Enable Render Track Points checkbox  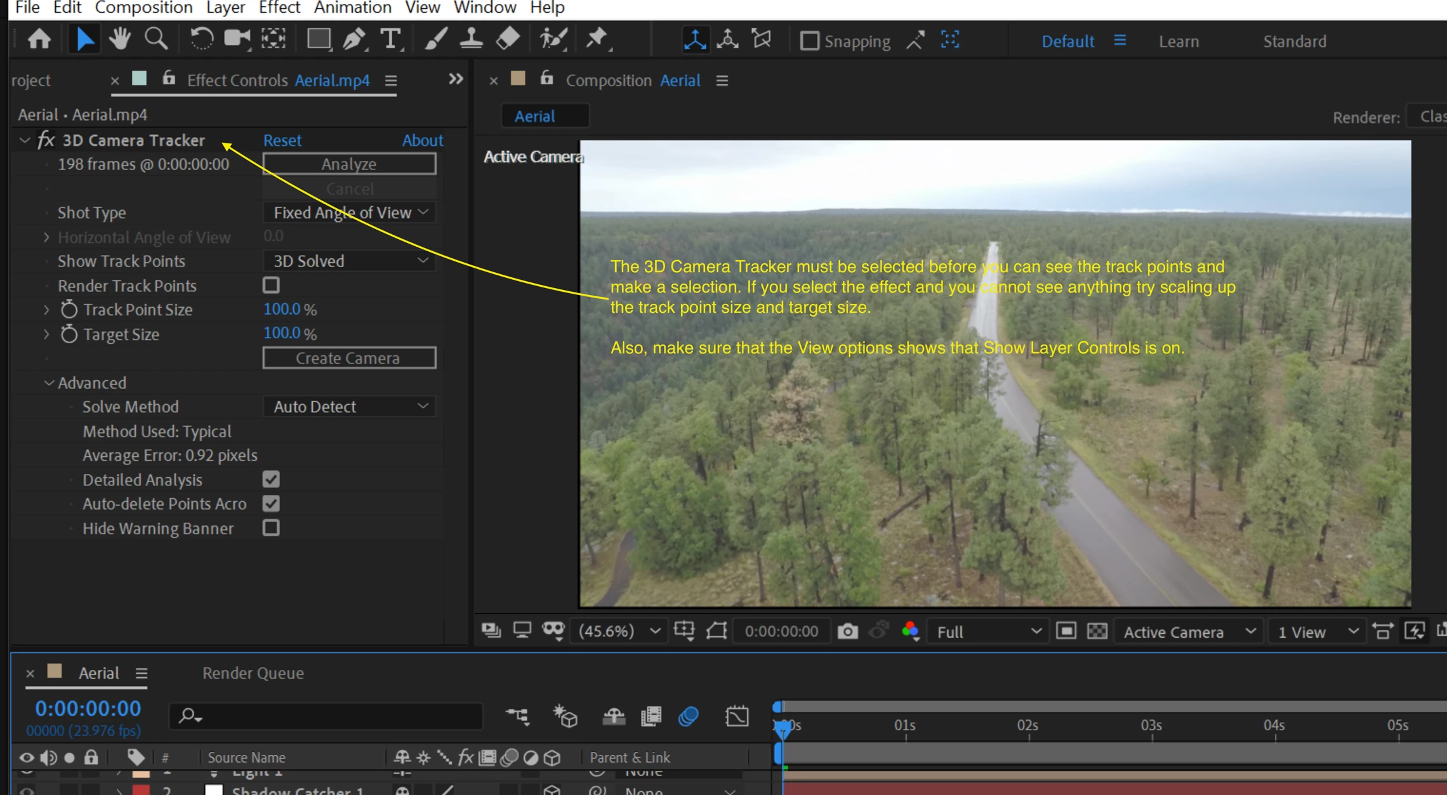coord(271,286)
